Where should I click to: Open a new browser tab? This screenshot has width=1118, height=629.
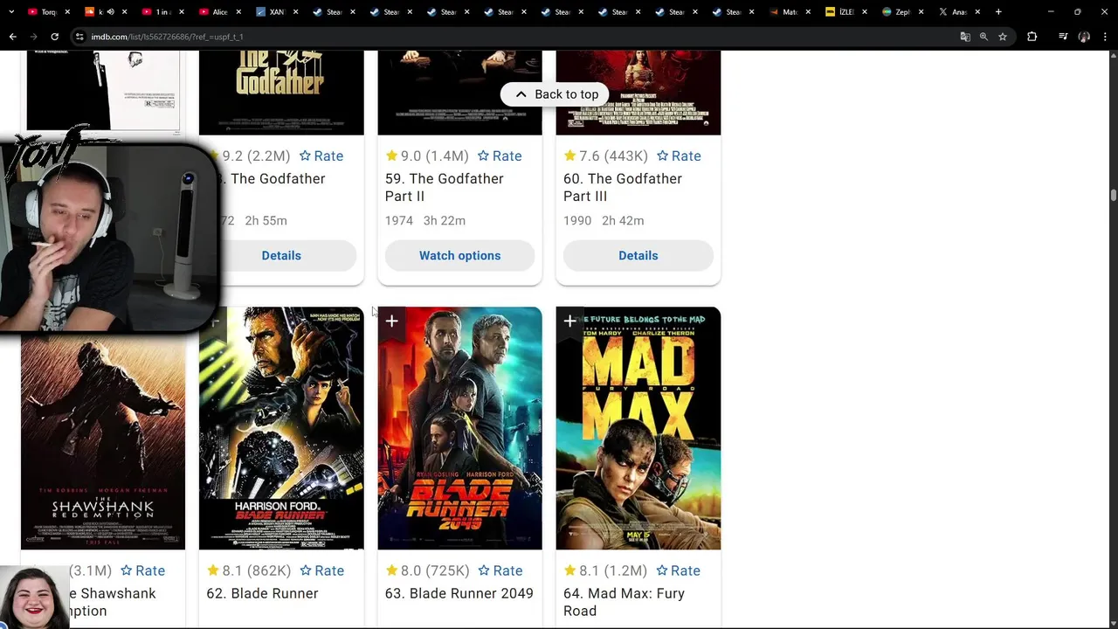[x=998, y=12]
